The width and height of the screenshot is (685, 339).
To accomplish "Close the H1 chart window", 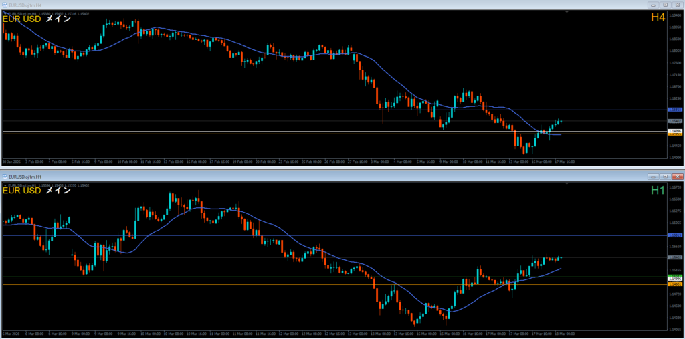I will [x=676, y=176].
